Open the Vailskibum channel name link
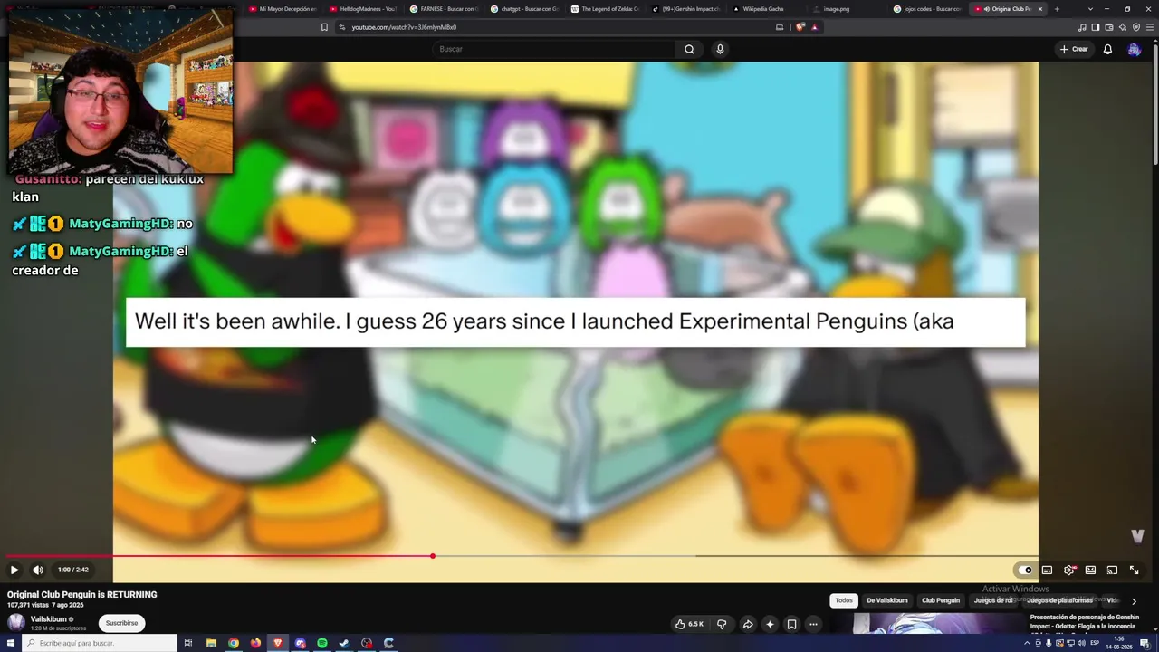Viewport: 1159px width, 652px height. coord(50,619)
